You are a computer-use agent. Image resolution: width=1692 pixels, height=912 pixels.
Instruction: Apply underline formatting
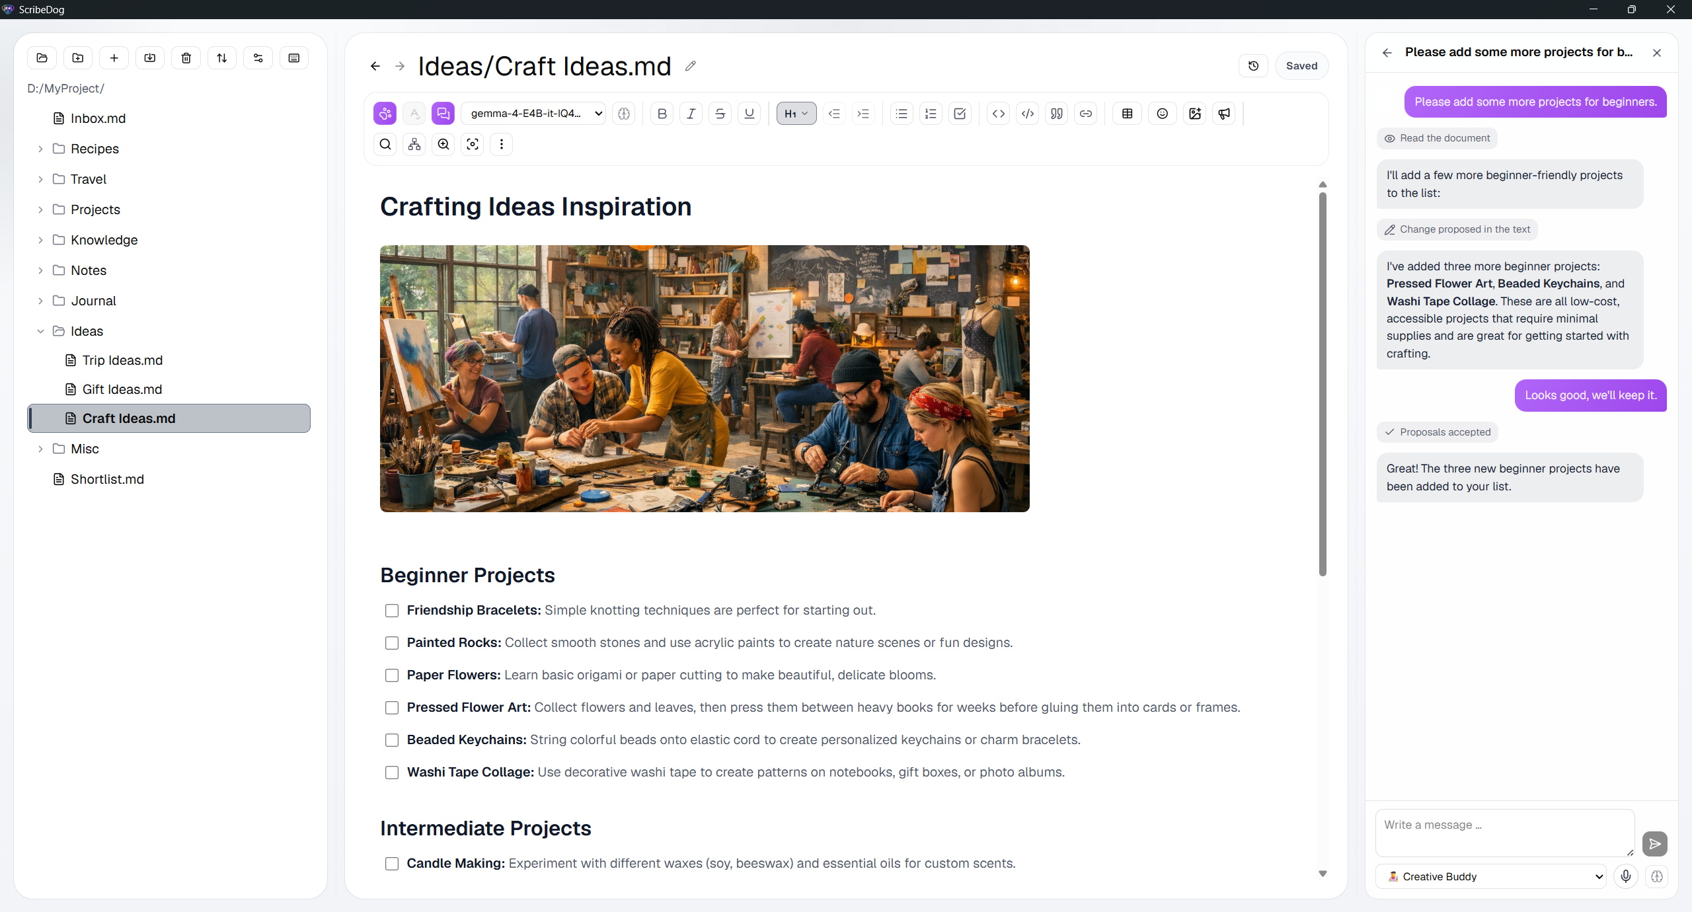(750, 114)
